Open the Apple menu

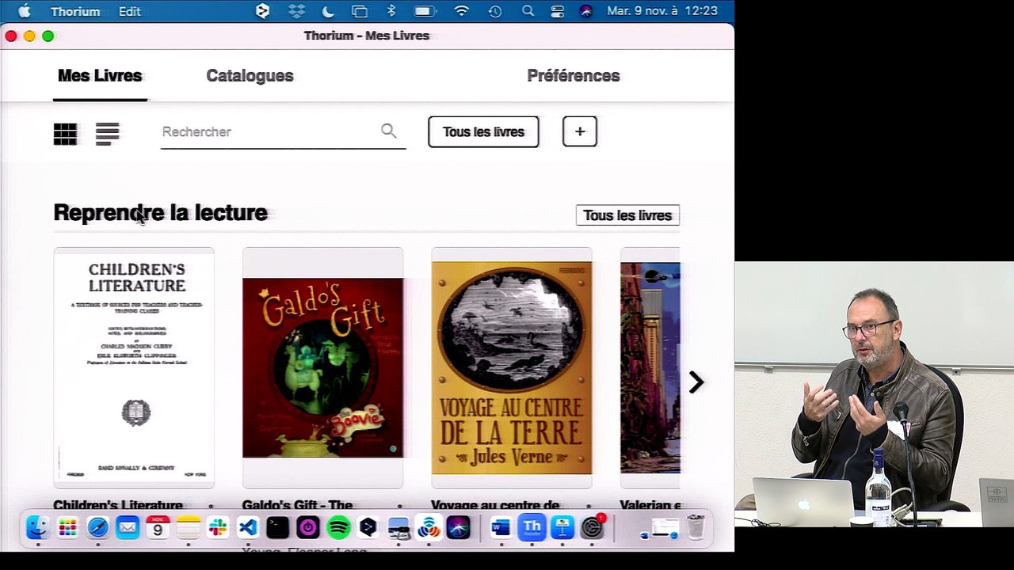tap(24, 11)
